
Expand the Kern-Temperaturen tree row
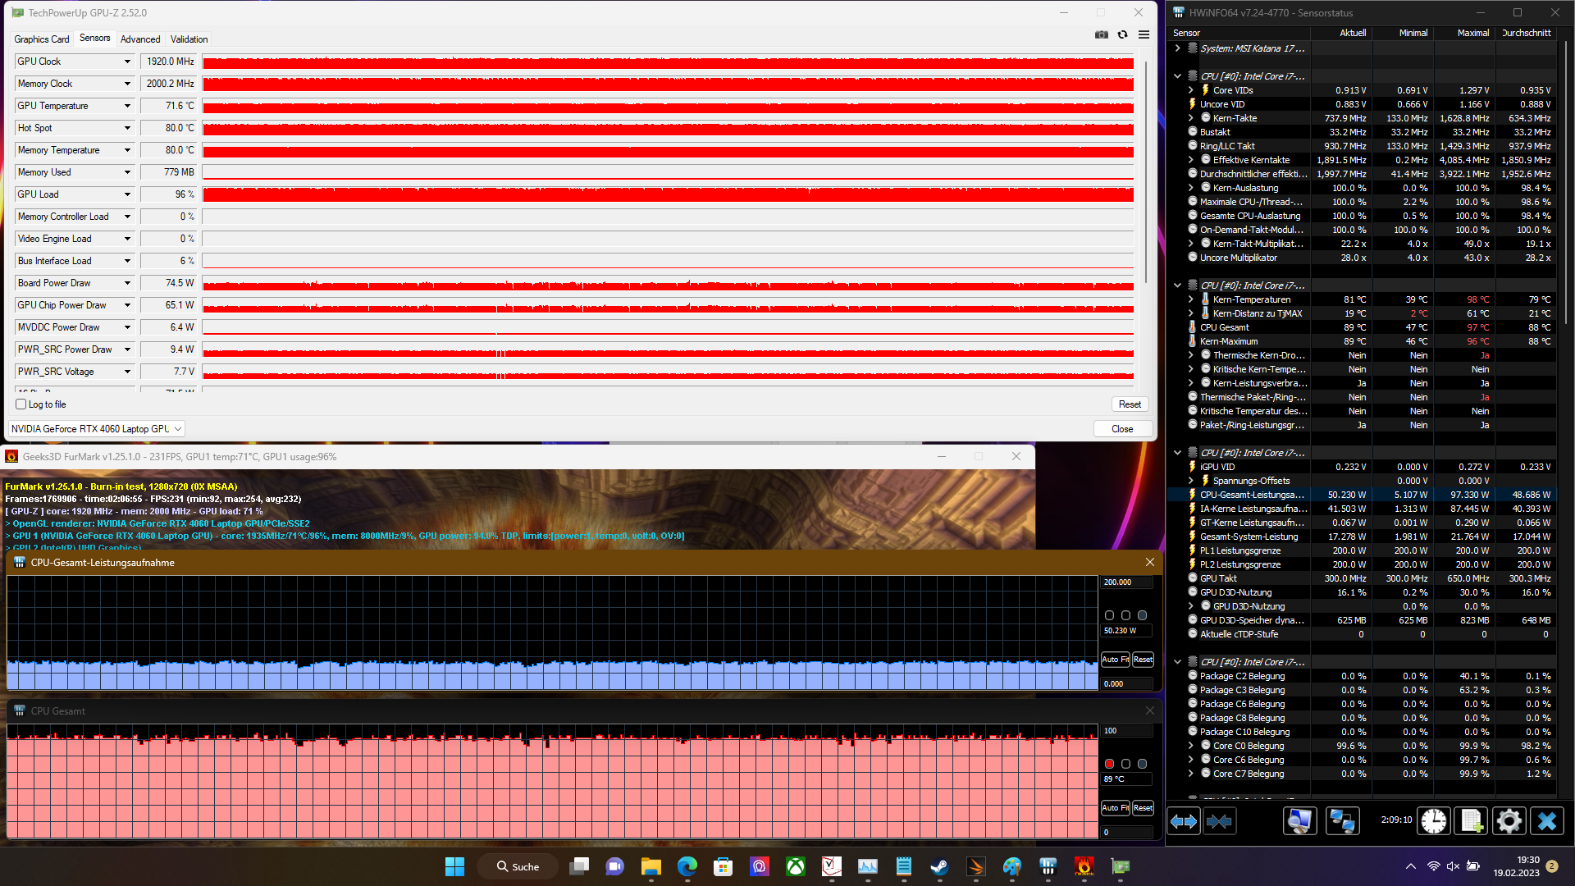1191,299
